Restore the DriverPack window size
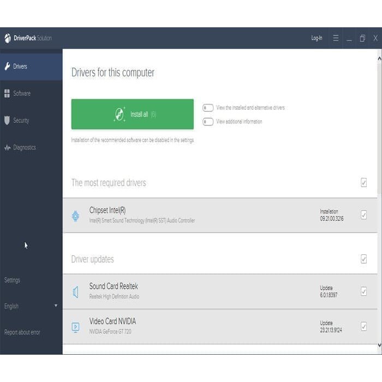Screen dimensions: 382x382 coord(362,38)
